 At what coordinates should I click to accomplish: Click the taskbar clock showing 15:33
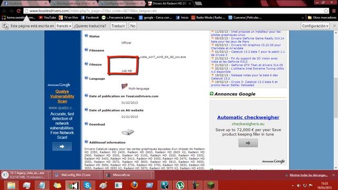pos(325,185)
